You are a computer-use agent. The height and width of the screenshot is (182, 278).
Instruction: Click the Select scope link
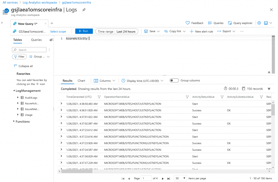coord(58,32)
